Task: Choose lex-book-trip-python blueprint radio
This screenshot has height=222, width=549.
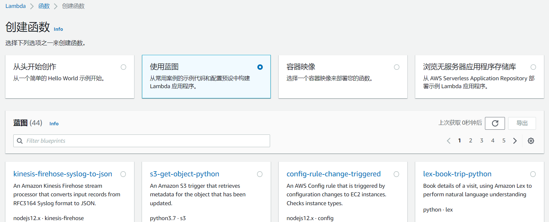Action: [x=533, y=174]
